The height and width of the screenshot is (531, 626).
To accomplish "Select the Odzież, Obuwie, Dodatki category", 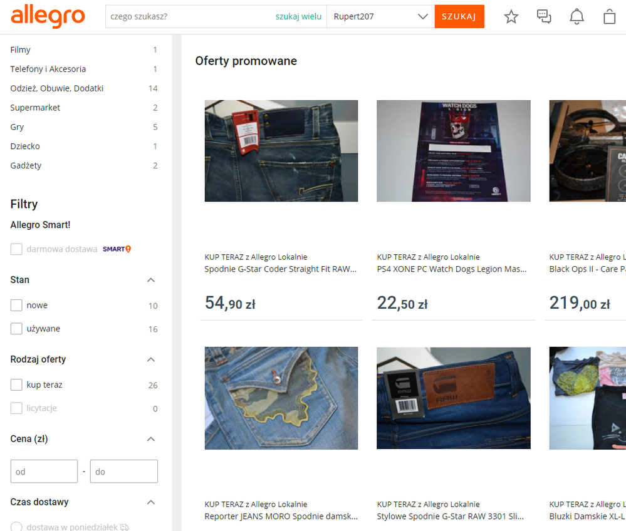I will [57, 88].
